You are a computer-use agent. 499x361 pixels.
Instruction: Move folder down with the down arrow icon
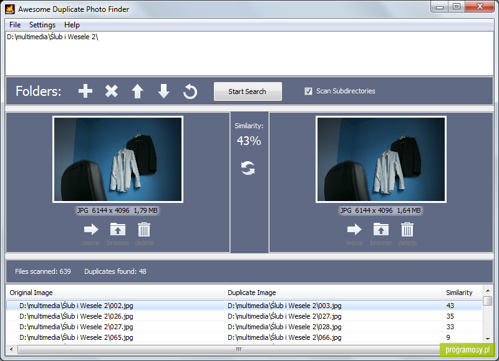coord(163,91)
